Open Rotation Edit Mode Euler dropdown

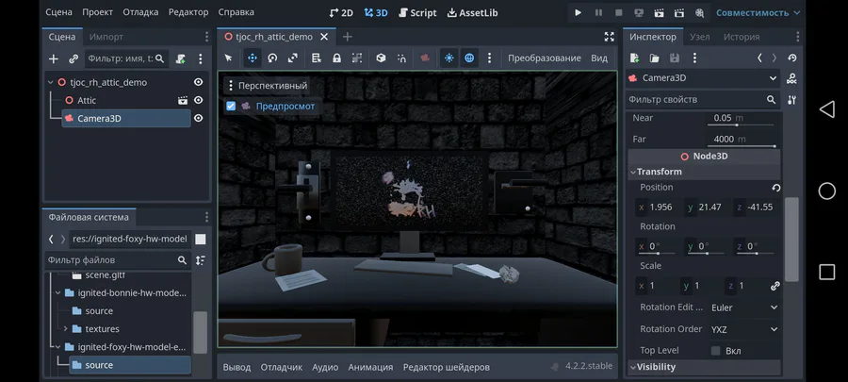744,307
